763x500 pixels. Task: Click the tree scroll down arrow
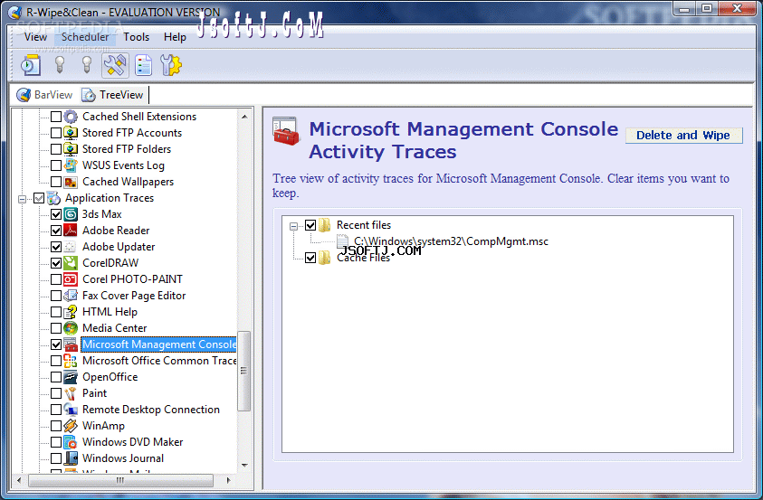pos(244,465)
